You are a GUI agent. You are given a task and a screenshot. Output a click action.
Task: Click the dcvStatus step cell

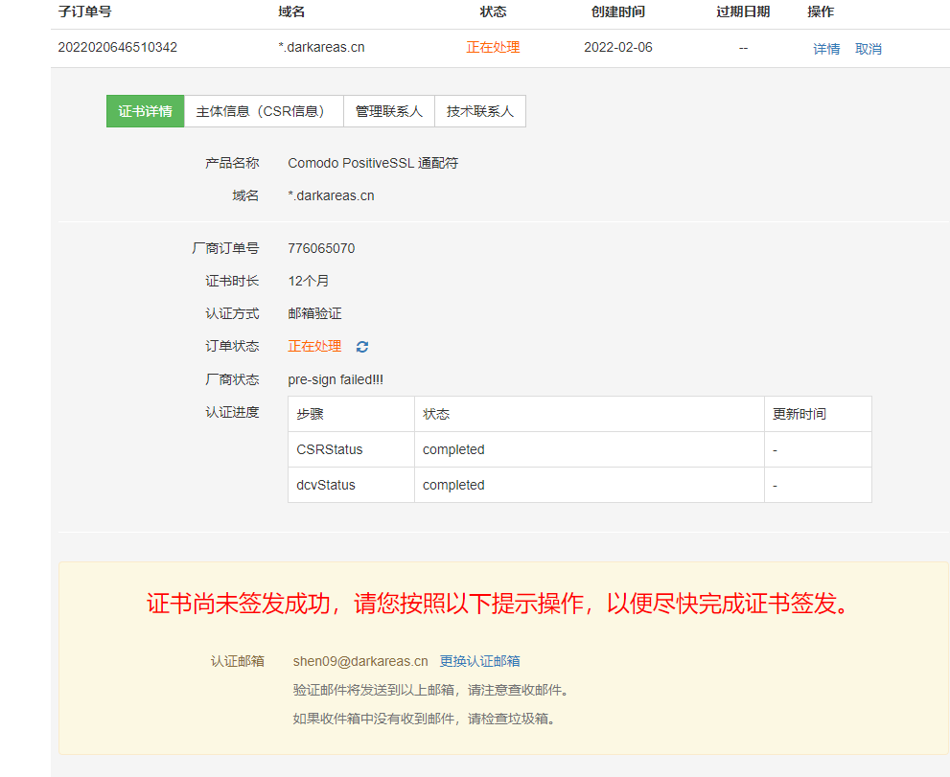[326, 485]
